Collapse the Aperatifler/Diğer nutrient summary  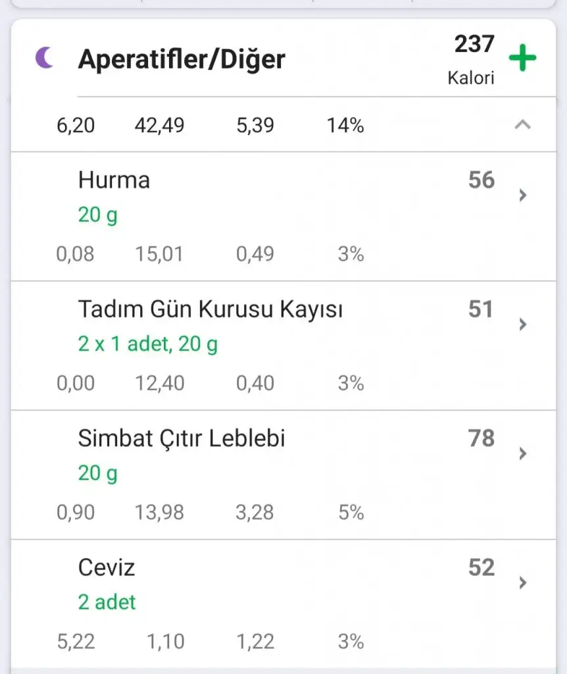click(522, 124)
